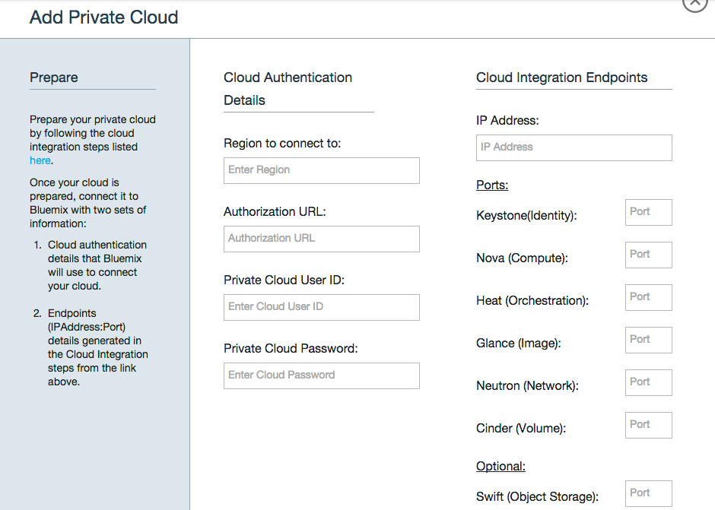Focus the Glance (Image) port box

click(648, 340)
